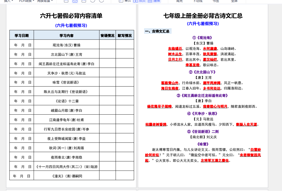Click the red phrase 客路青山外
Screen dimensions: 282x191
click(170, 83)
